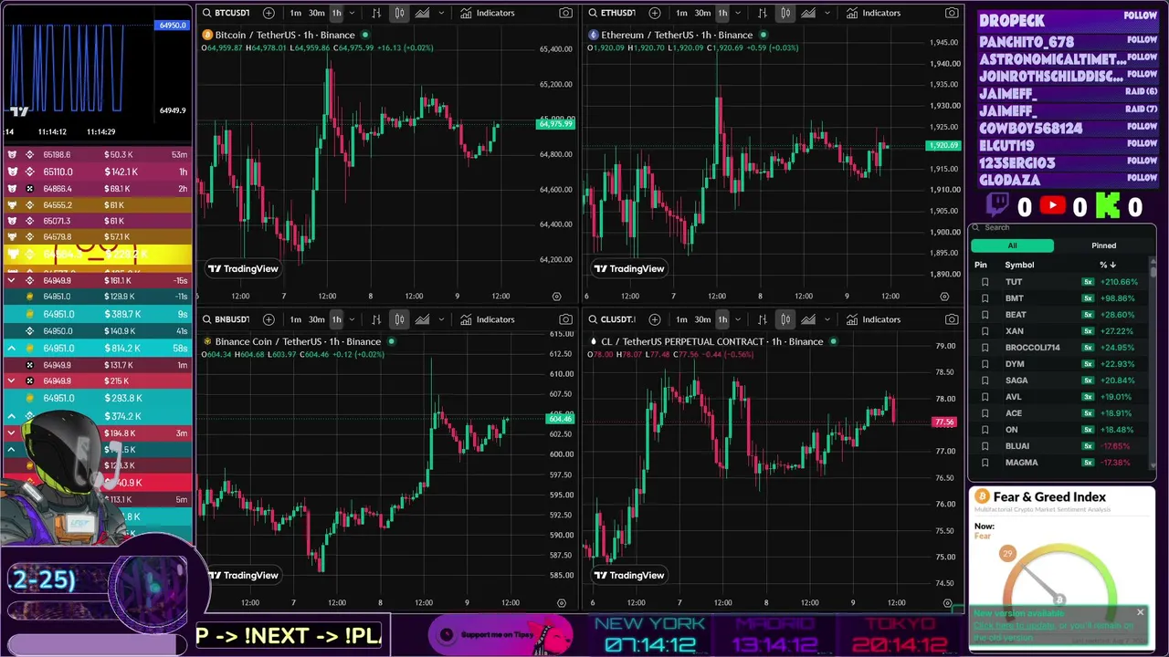
Task: Add a compare symbol on the CLUSDT chart
Action: click(655, 319)
